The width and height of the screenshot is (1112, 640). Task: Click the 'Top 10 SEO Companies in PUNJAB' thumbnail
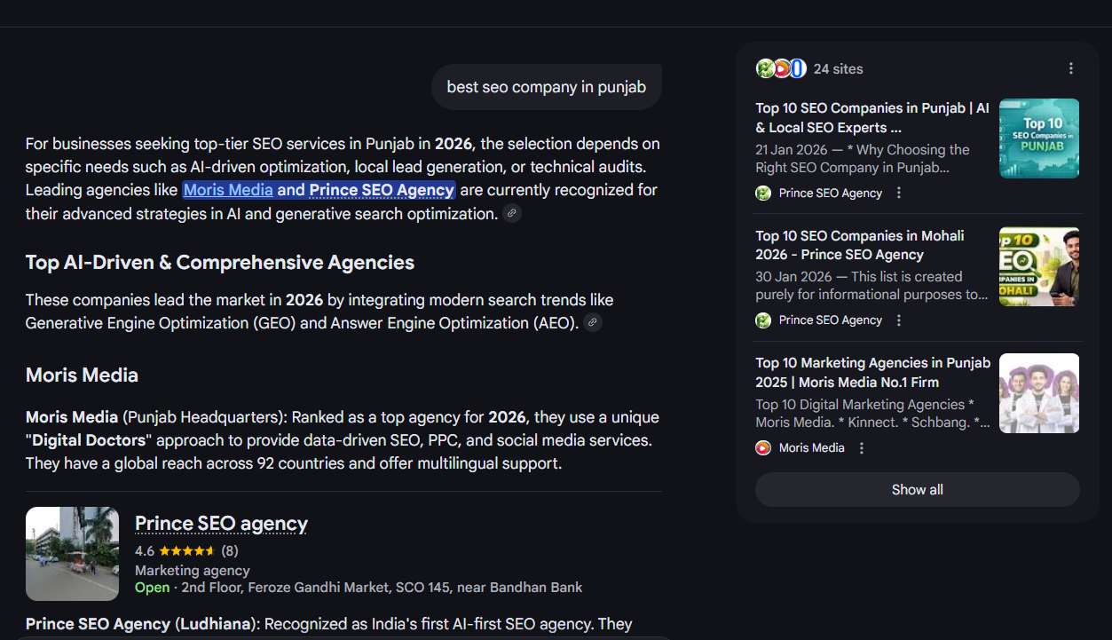coord(1038,138)
